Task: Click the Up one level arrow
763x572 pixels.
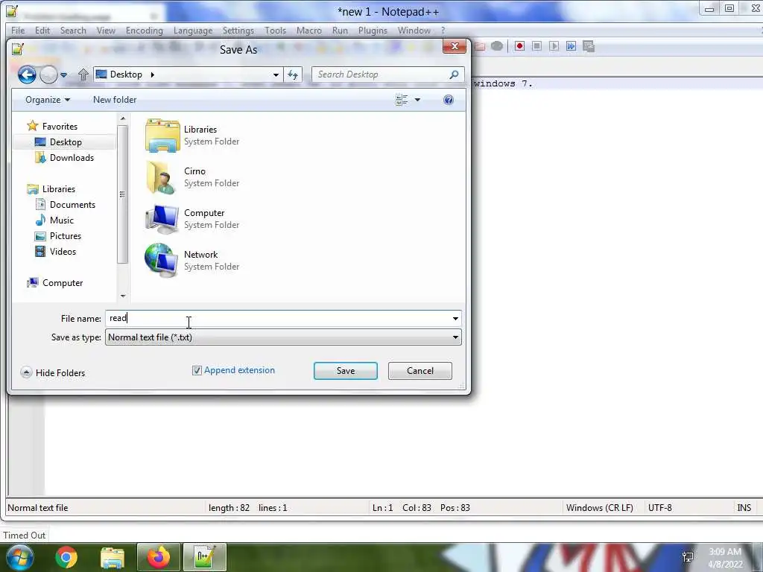Action: click(83, 74)
